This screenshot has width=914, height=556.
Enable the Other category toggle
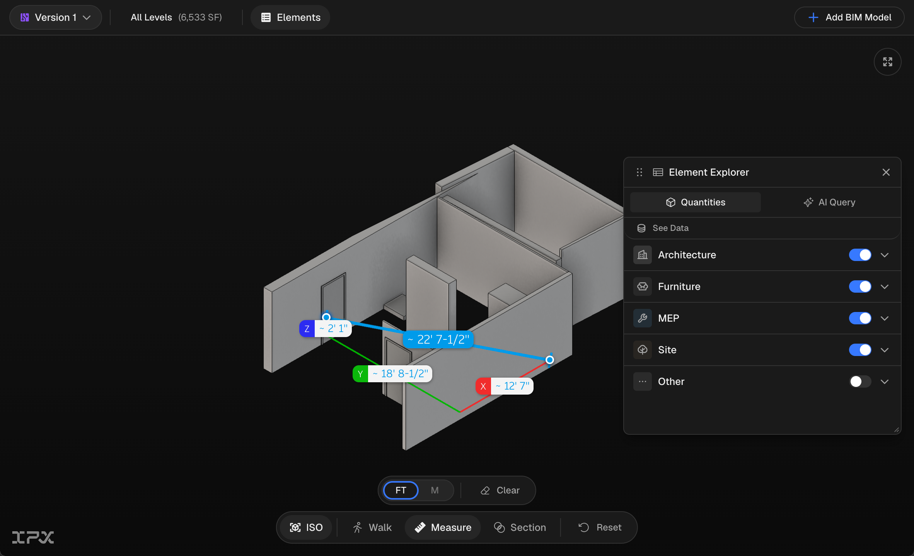click(860, 381)
